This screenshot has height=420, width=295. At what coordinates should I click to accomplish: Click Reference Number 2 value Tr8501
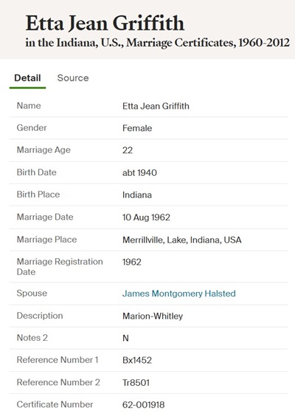click(136, 382)
